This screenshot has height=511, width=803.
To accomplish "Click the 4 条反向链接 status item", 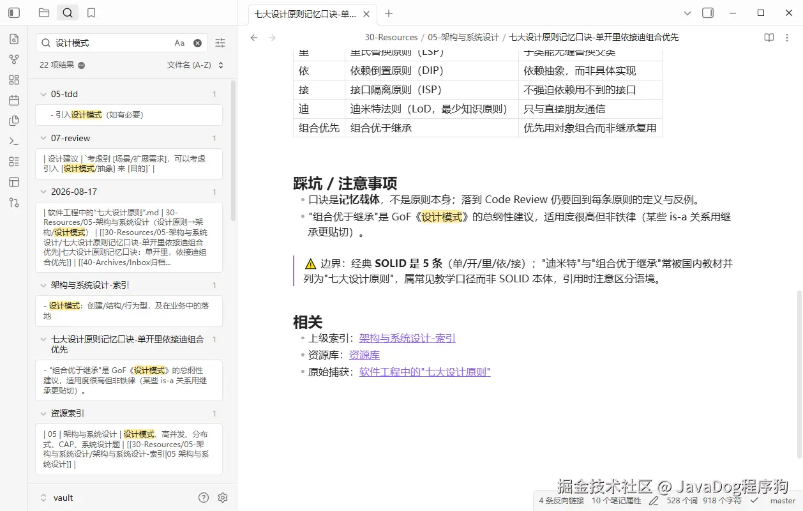I will 562,501.
